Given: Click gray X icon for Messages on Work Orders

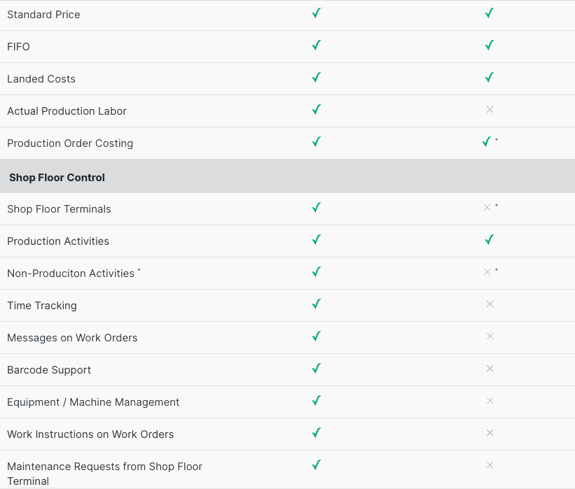Looking at the screenshot, I should coord(490,336).
